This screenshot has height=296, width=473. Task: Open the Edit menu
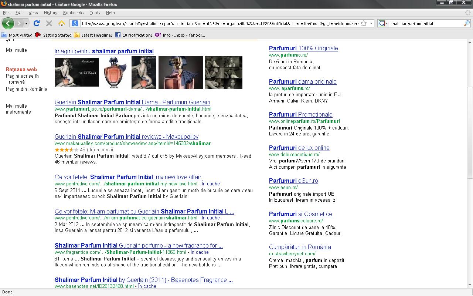pos(19,13)
